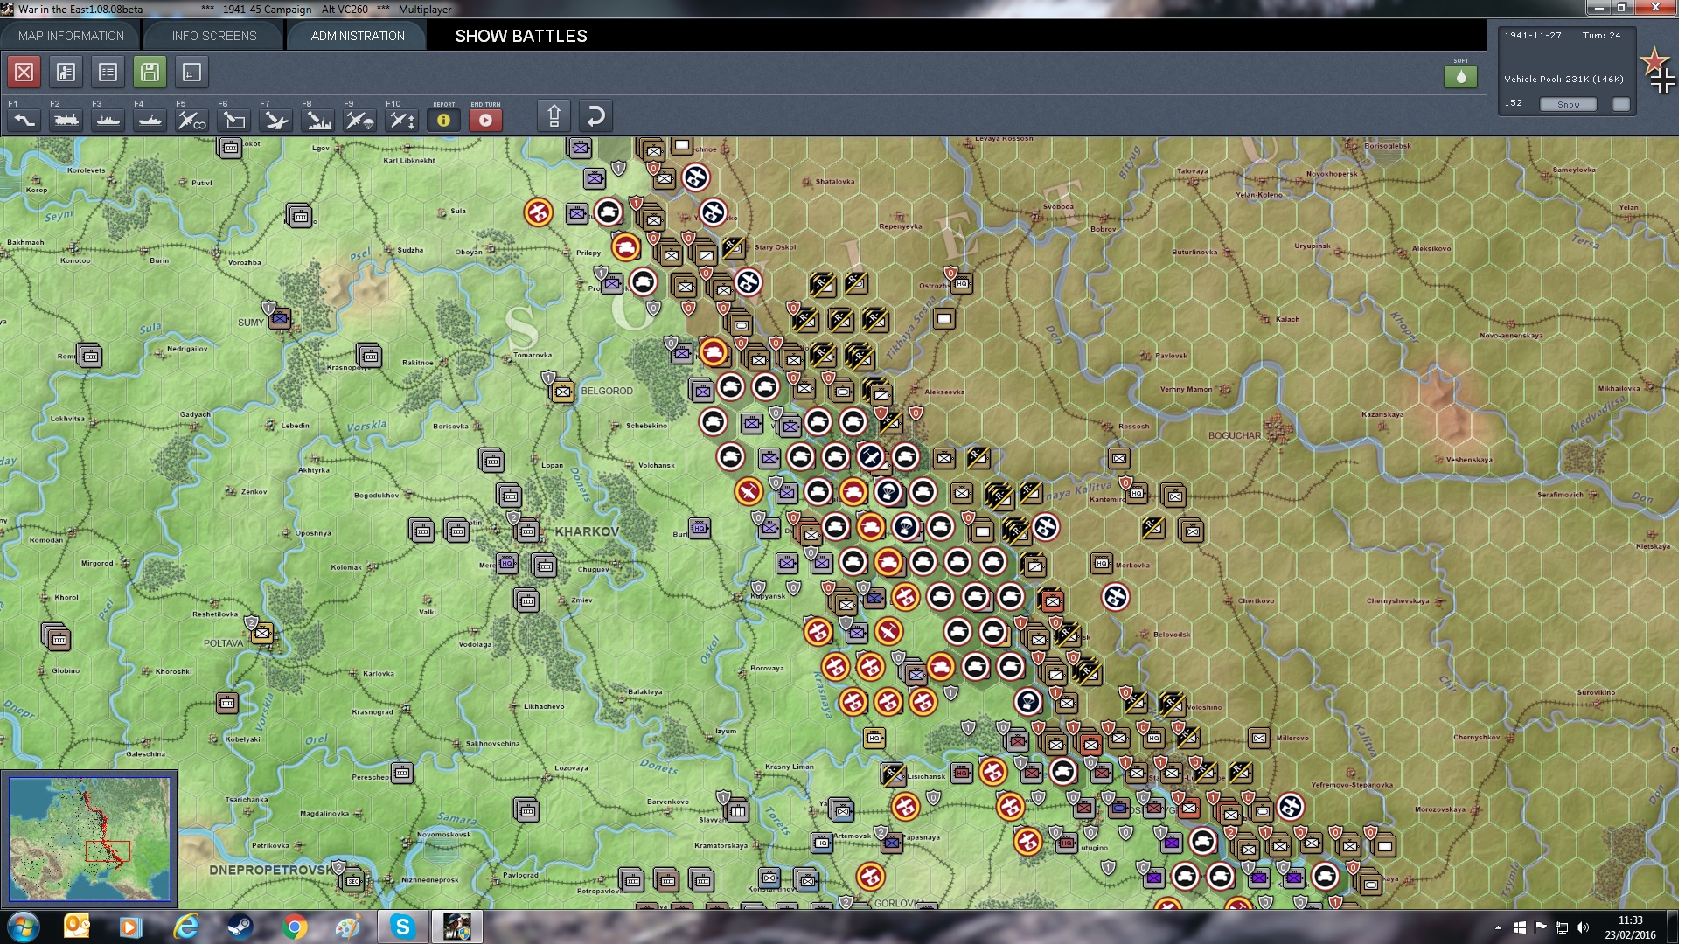1692x944 pixels.
Task: Click the Veshenskaya town label on map
Action: click(1469, 460)
